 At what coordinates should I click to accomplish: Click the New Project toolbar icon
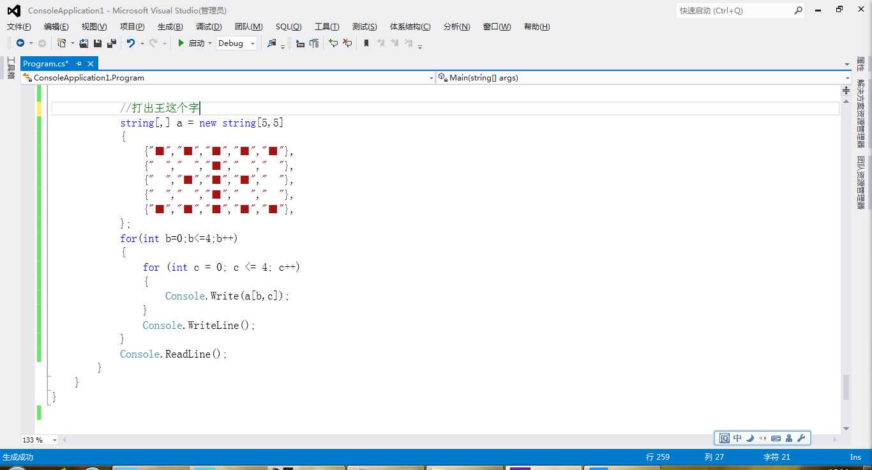pyautogui.click(x=62, y=43)
